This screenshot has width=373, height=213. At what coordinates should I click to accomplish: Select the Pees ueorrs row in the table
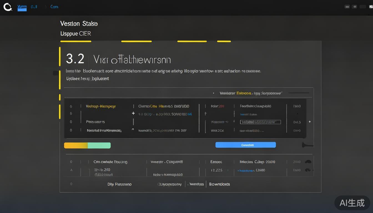(x=95, y=122)
